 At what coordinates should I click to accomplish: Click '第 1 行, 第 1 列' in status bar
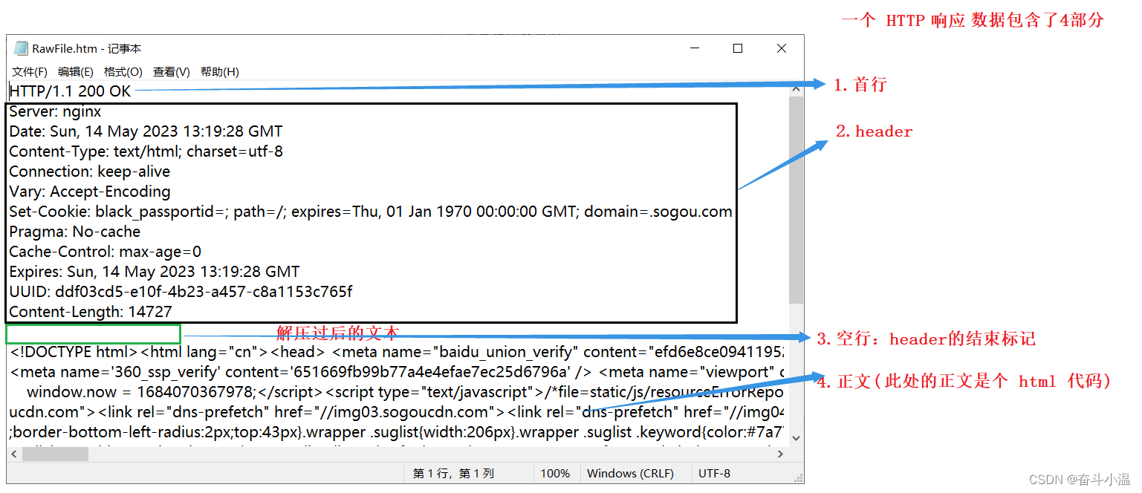[453, 474]
